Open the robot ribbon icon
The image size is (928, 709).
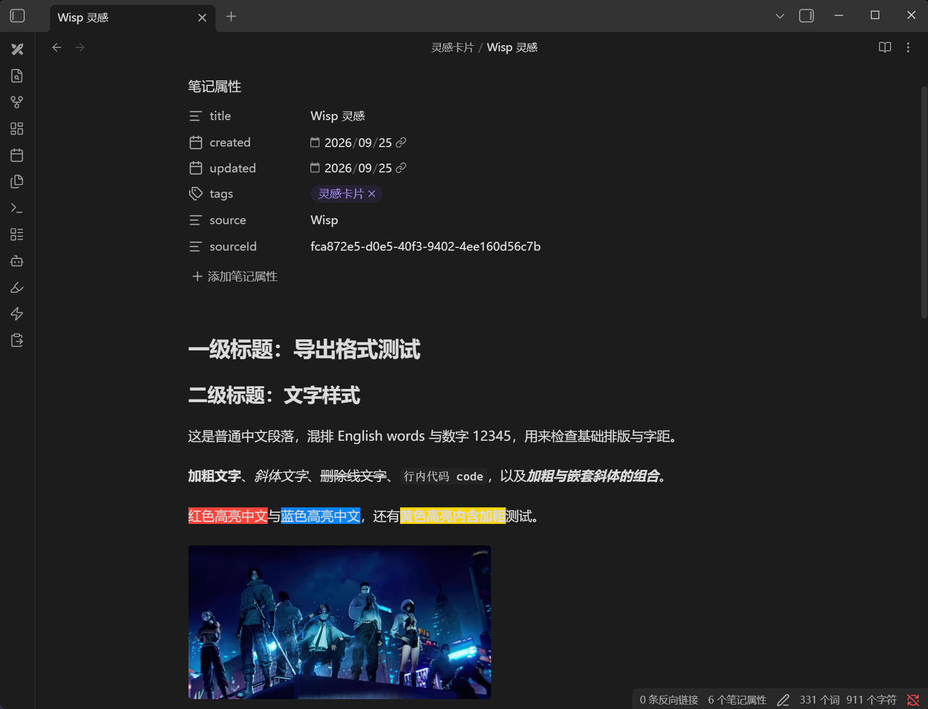(x=17, y=261)
